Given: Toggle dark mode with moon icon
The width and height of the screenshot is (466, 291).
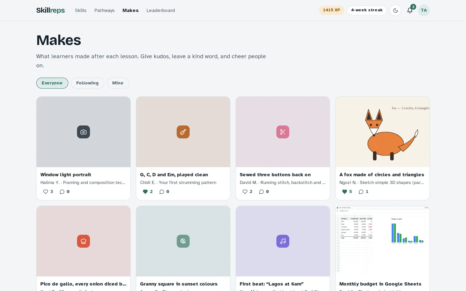Looking at the screenshot, I should (395, 10).
